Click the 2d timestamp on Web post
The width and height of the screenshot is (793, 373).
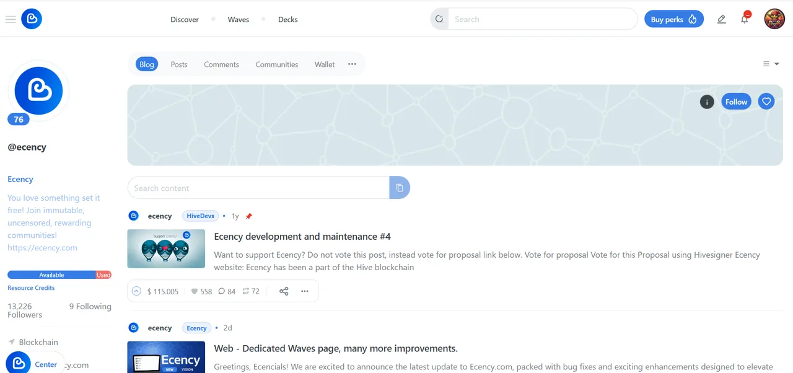click(x=227, y=328)
